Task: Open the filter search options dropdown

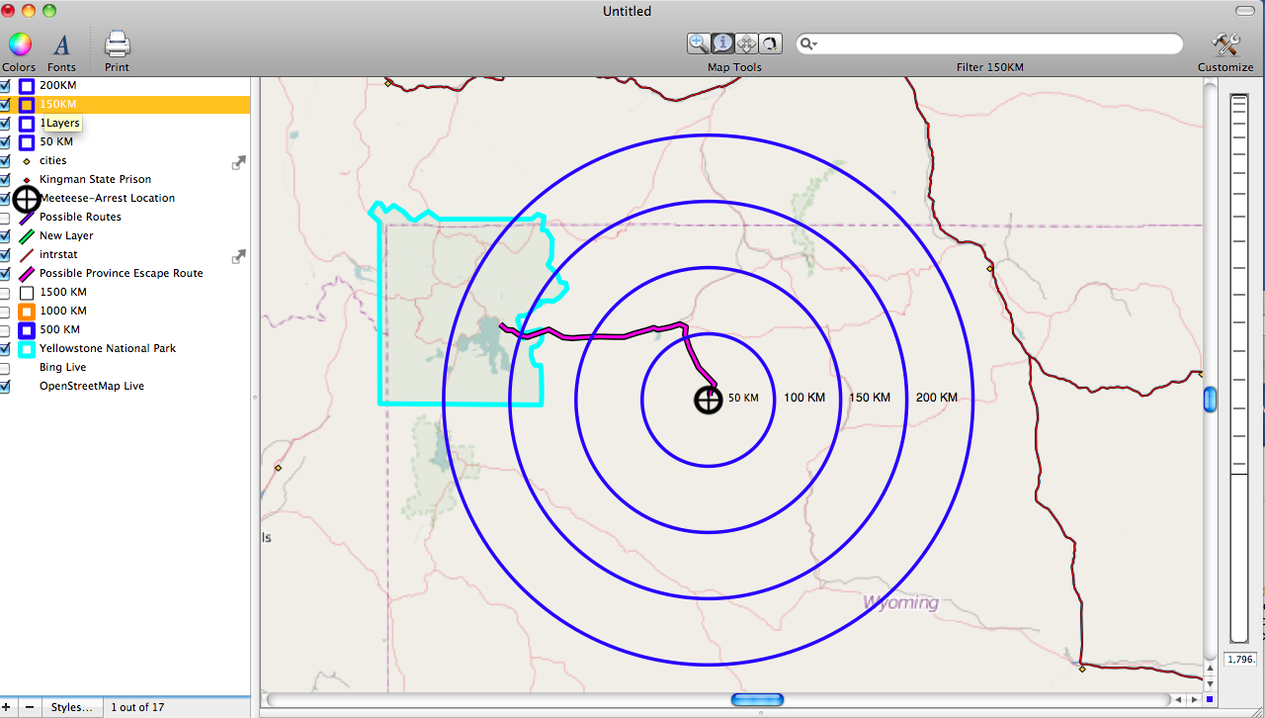Action: coord(809,45)
